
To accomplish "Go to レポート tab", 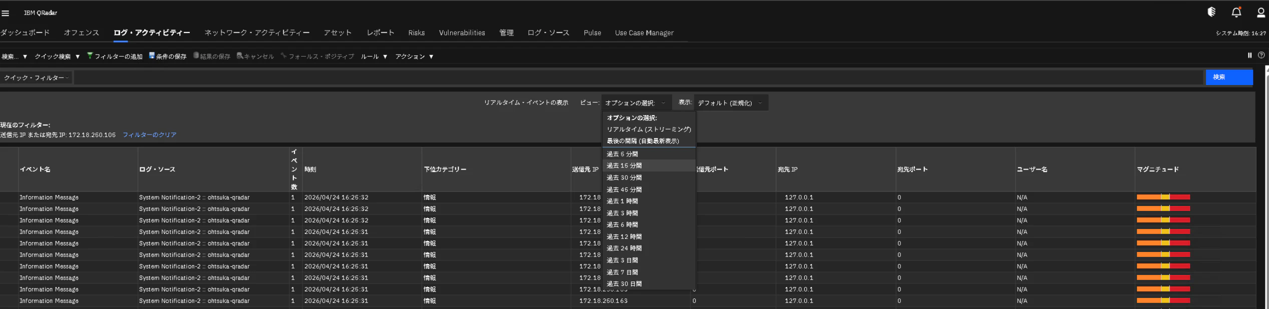I will [381, 33].
